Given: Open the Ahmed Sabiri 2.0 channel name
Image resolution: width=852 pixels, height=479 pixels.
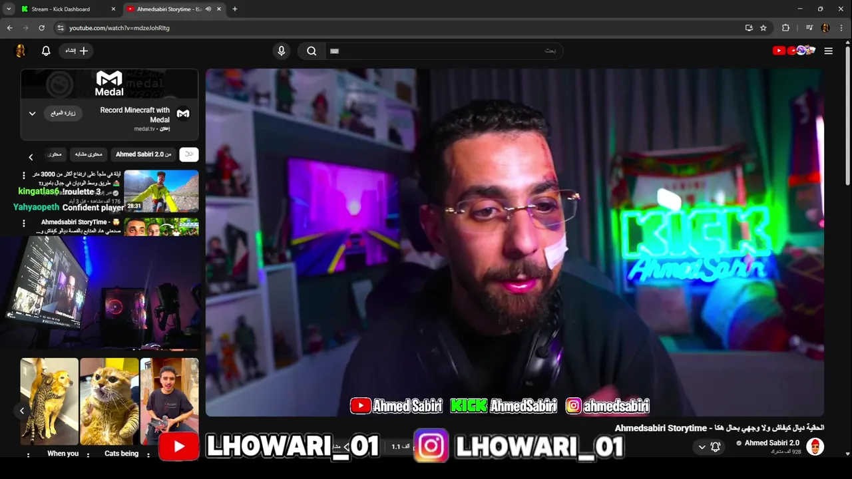Looking at the screenshot, I should click(772, 443).
